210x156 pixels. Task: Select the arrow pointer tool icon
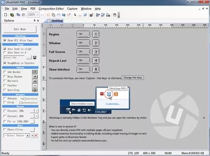point(75,15)
